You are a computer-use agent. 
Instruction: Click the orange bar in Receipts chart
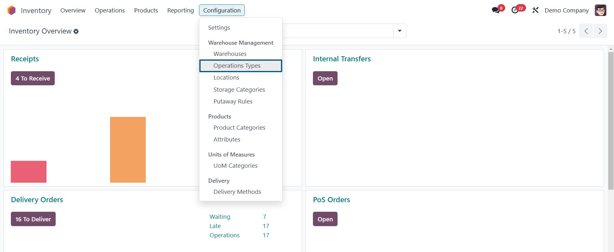coord(128,150)
